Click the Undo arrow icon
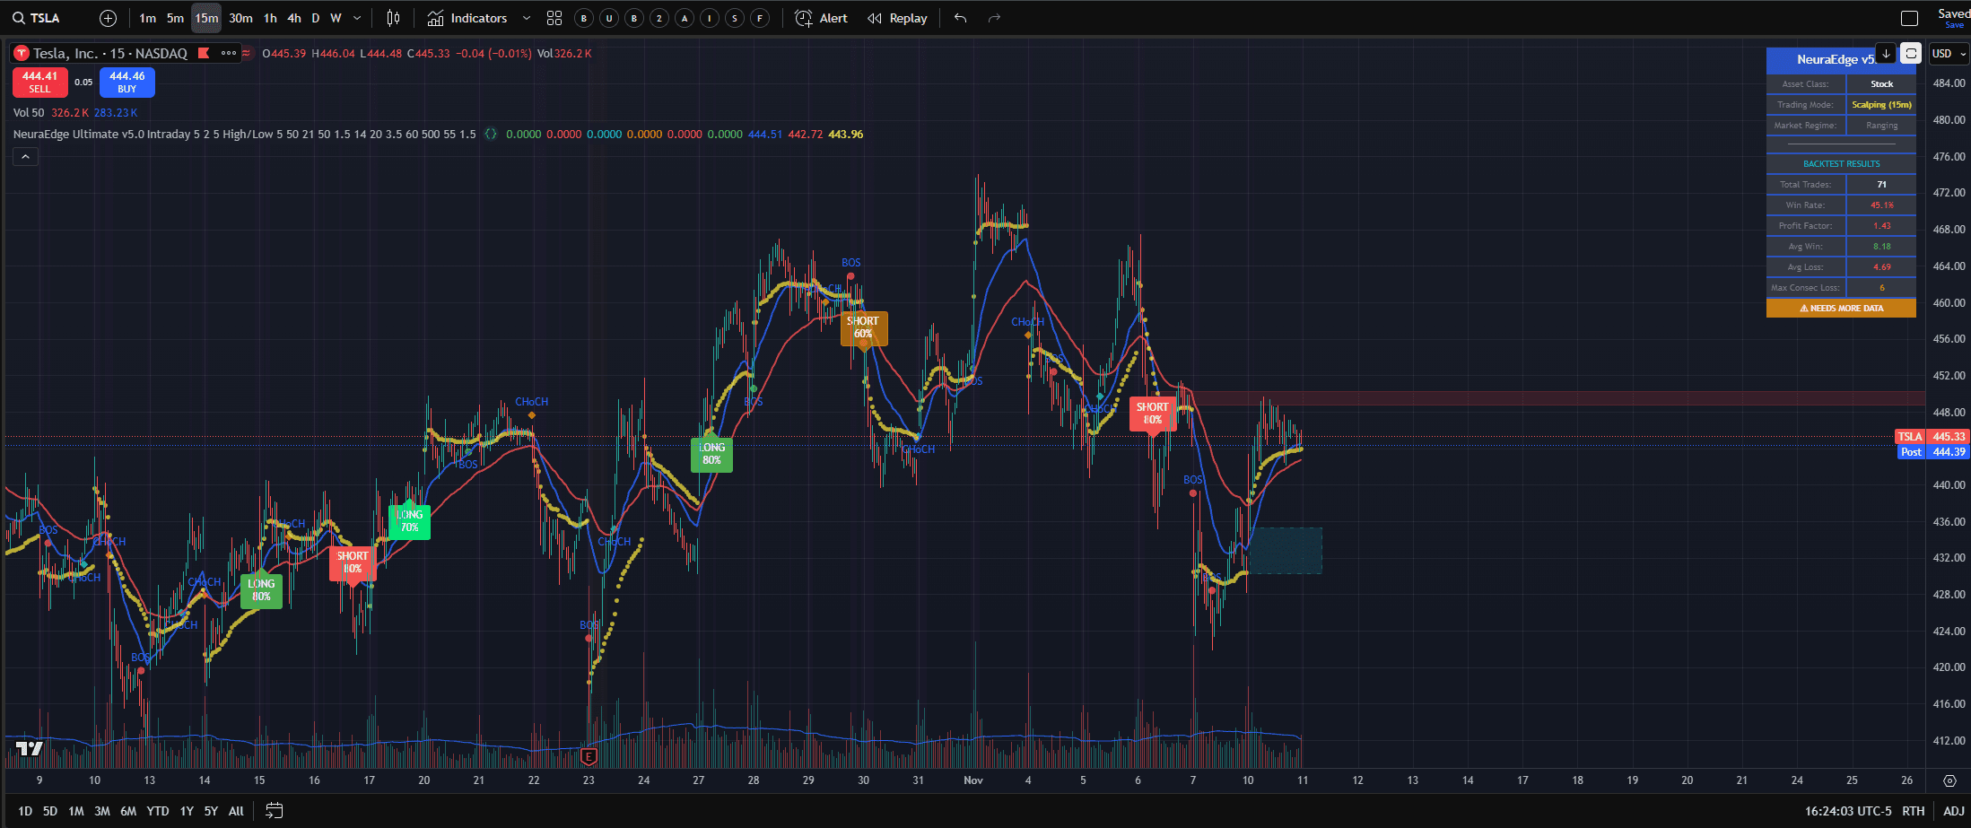1971x828 pixels. click(960, 17)
